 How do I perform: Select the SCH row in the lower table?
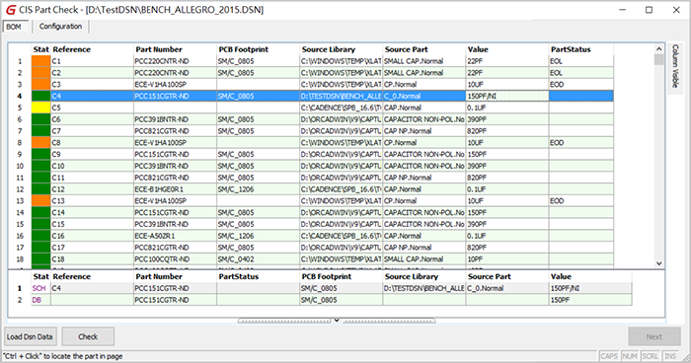(332, 289)
